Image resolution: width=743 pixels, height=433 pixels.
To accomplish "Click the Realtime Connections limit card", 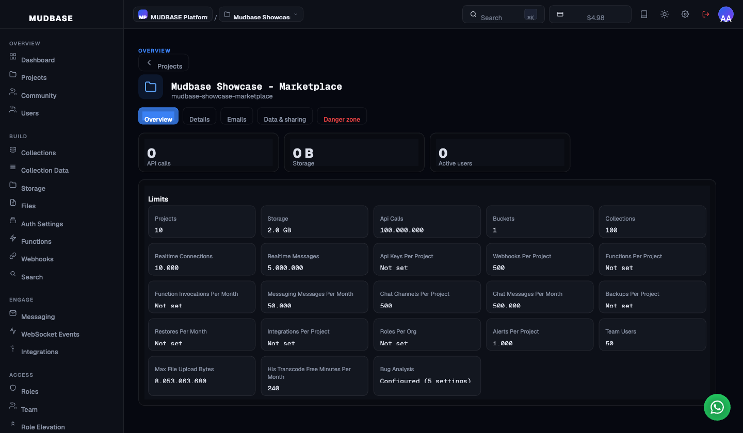I will [202, 259].
